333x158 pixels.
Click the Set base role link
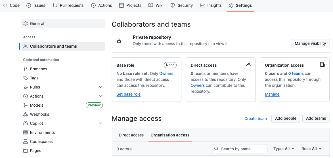(x=129, y=94)
